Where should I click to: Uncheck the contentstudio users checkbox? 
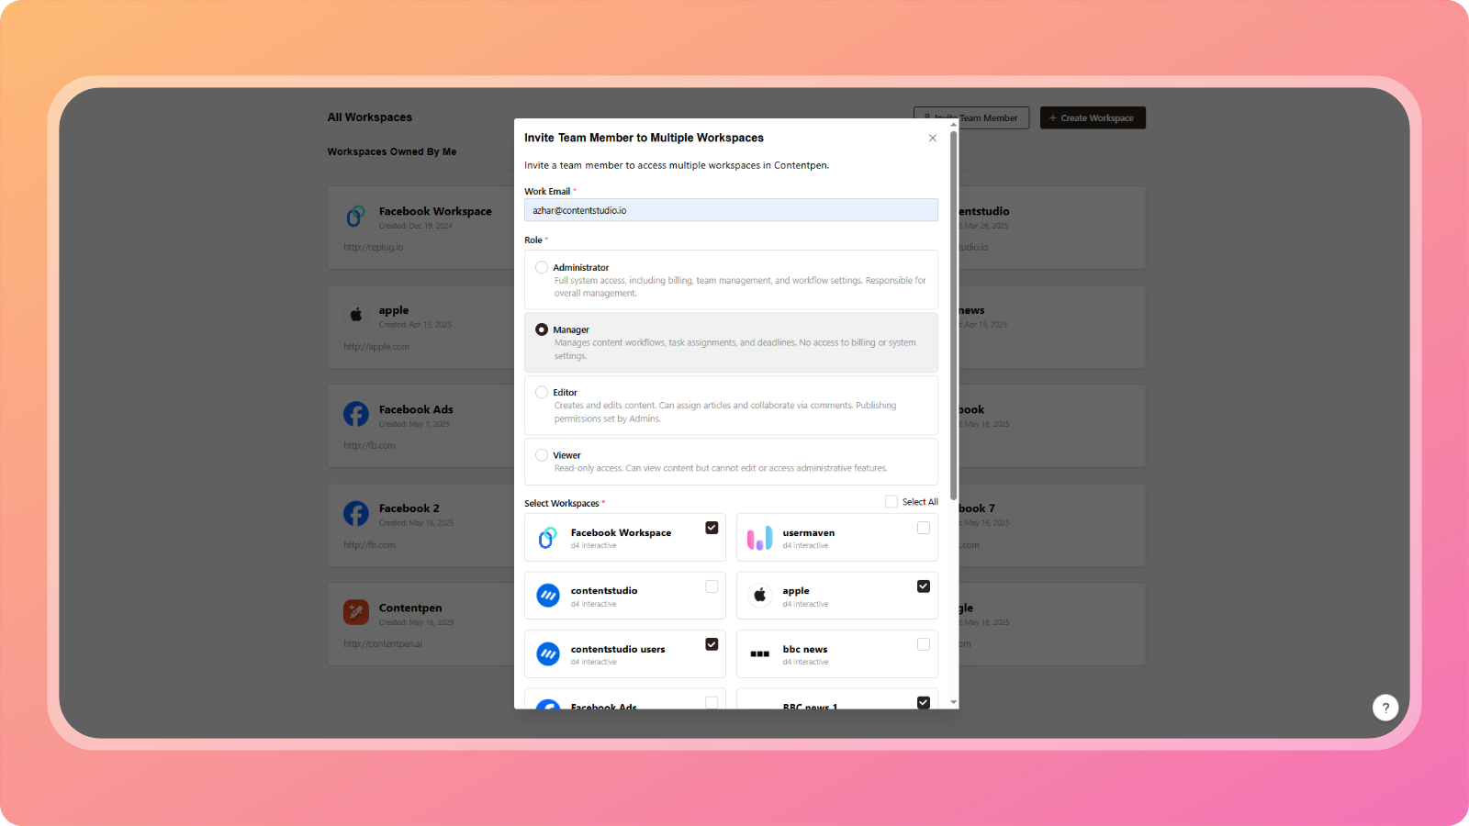tap(712, 644)
